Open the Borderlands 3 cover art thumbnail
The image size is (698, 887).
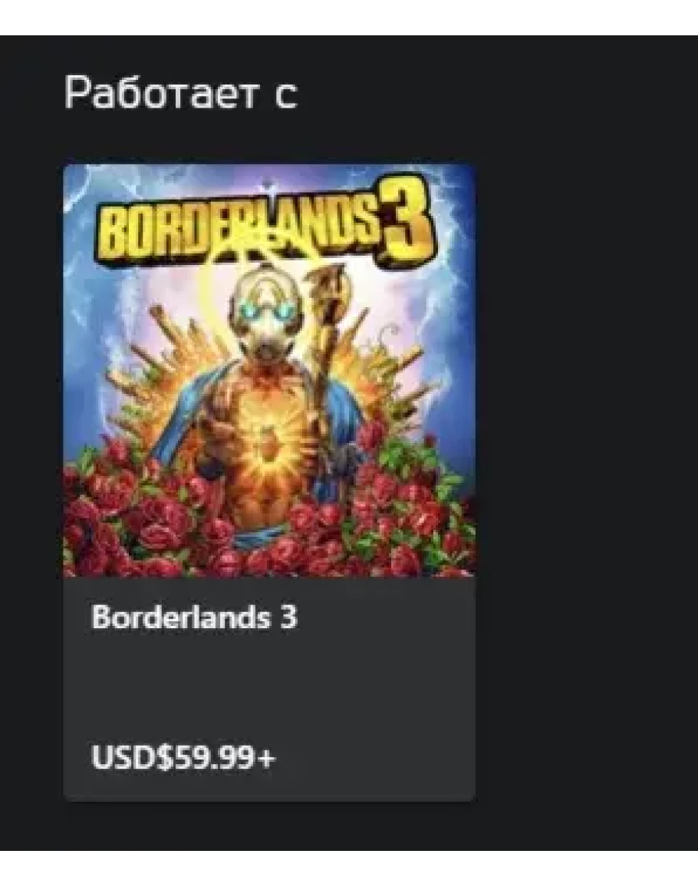coord(269,370)
